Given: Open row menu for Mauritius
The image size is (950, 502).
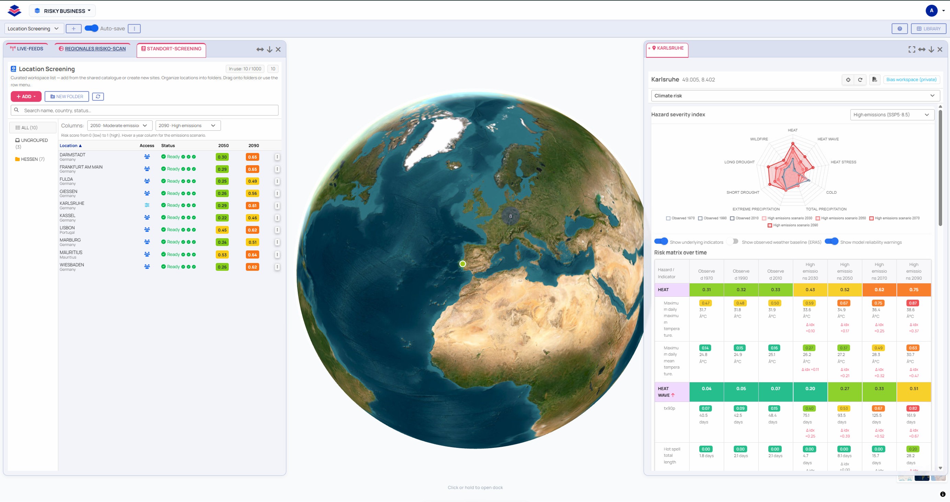Looking at the screenshot, I should tap(277, 254).
